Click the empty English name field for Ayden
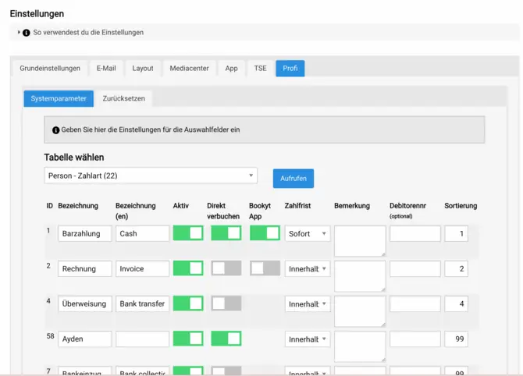This screenshot has width=523, height=376. click(142, 339)
